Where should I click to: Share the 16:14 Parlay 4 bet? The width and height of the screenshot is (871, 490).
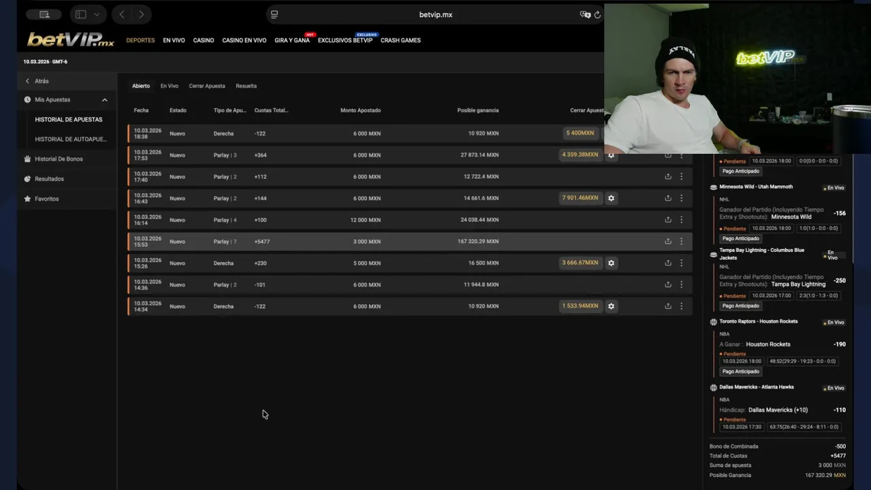click(x=668, y=220)
